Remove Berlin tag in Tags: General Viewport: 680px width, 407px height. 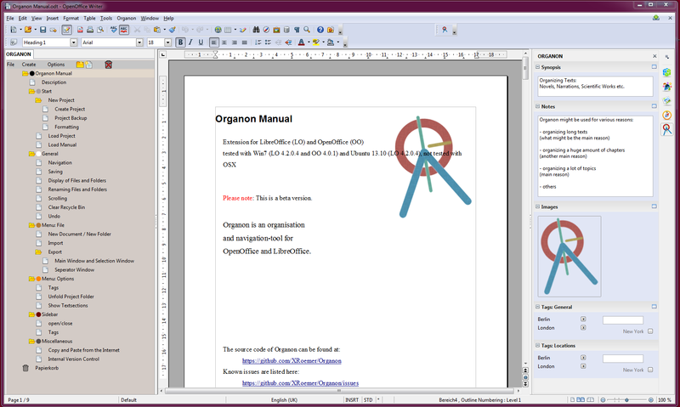(583, 319)
